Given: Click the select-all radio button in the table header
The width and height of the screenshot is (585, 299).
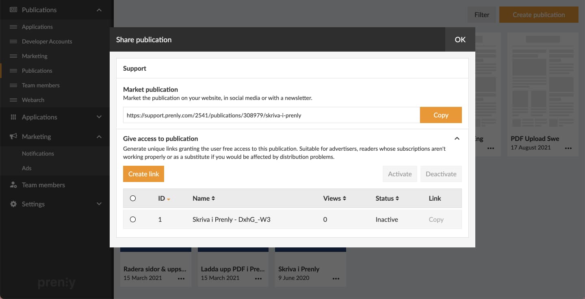Looking at the screenshot, I should (133, 198).
